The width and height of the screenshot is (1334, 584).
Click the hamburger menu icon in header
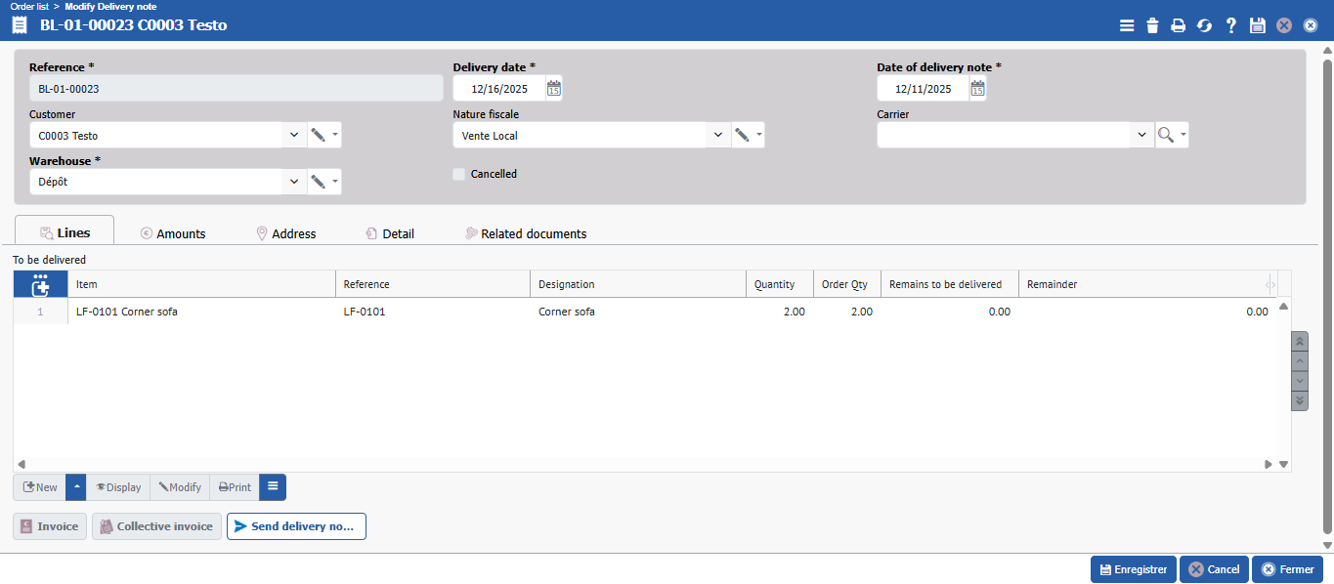pos(1127,25)
